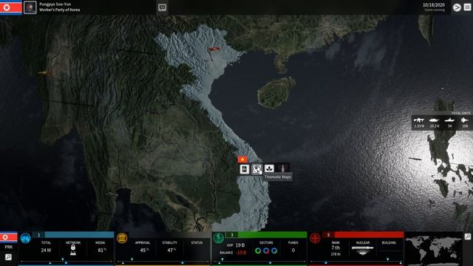Open the message log icon in top bar
Viewport: 473px width, 266px height.
coord(162,7)
